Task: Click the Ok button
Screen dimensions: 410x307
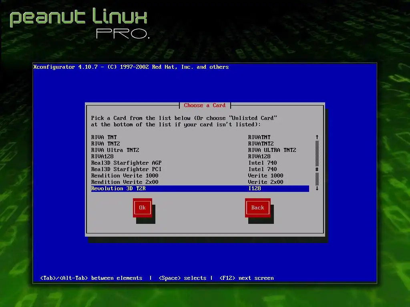Action: (x=143, y=208)
